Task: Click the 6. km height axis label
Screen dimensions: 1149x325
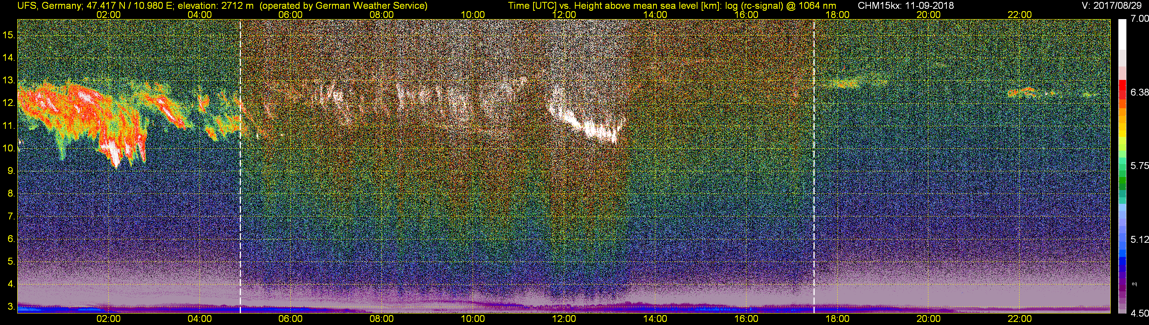Action: (x=11, y=239)
